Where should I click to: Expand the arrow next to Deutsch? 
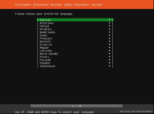point(110,41)
